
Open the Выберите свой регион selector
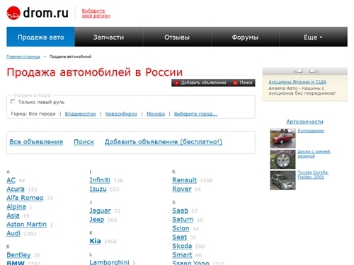pos(96,13)
